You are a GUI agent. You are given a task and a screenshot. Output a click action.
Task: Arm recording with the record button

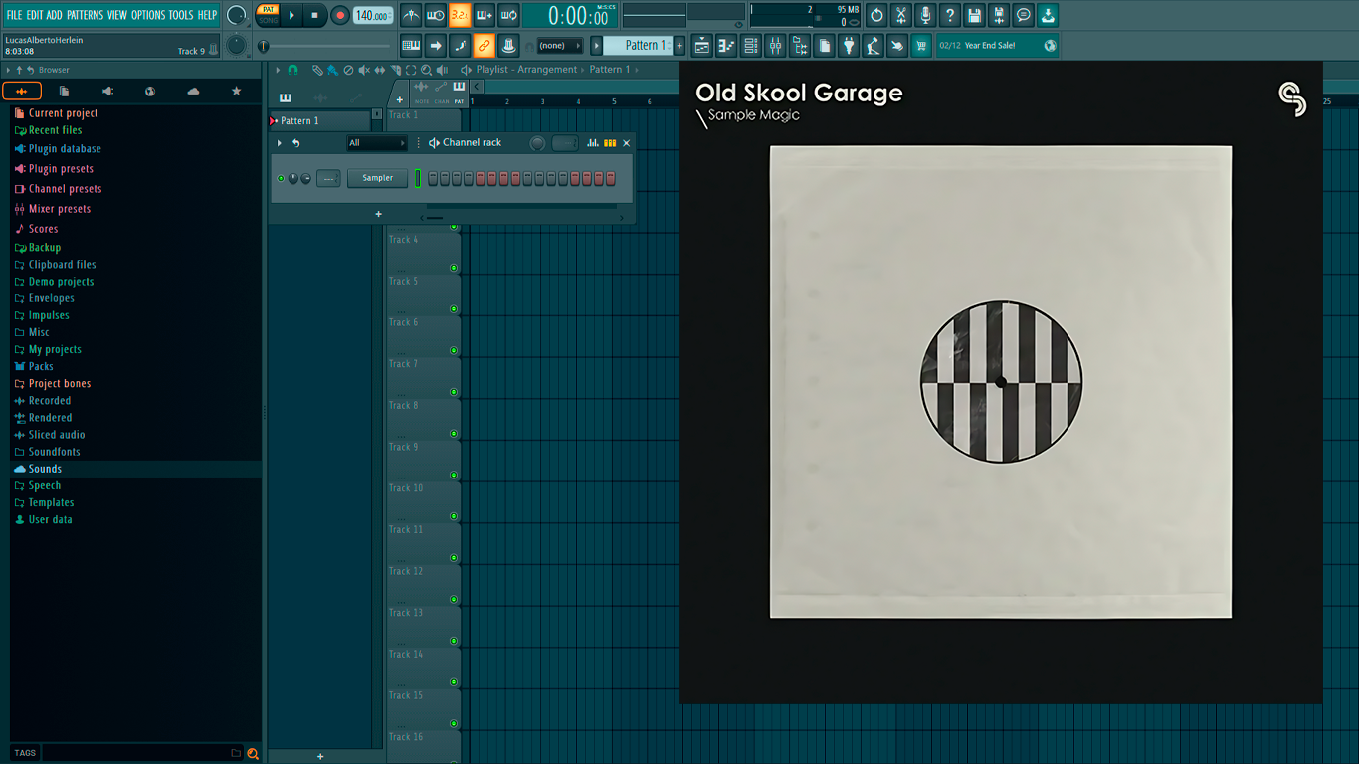(340, 15)
